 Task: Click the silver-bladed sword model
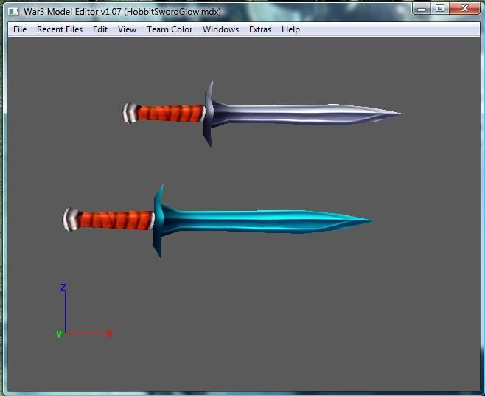pyautogui.click(x=263, y=114)
